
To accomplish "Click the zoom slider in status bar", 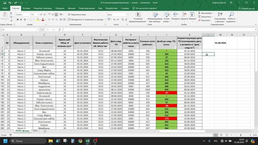I will pos(241,135).
